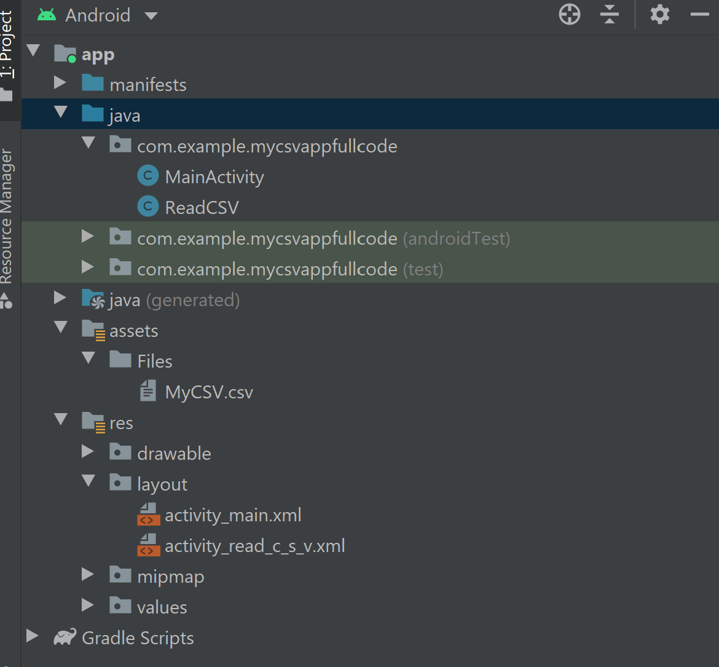The image size is (719, 667).
Task: Switch to the Project tool window tab
Action: [7, 46]
